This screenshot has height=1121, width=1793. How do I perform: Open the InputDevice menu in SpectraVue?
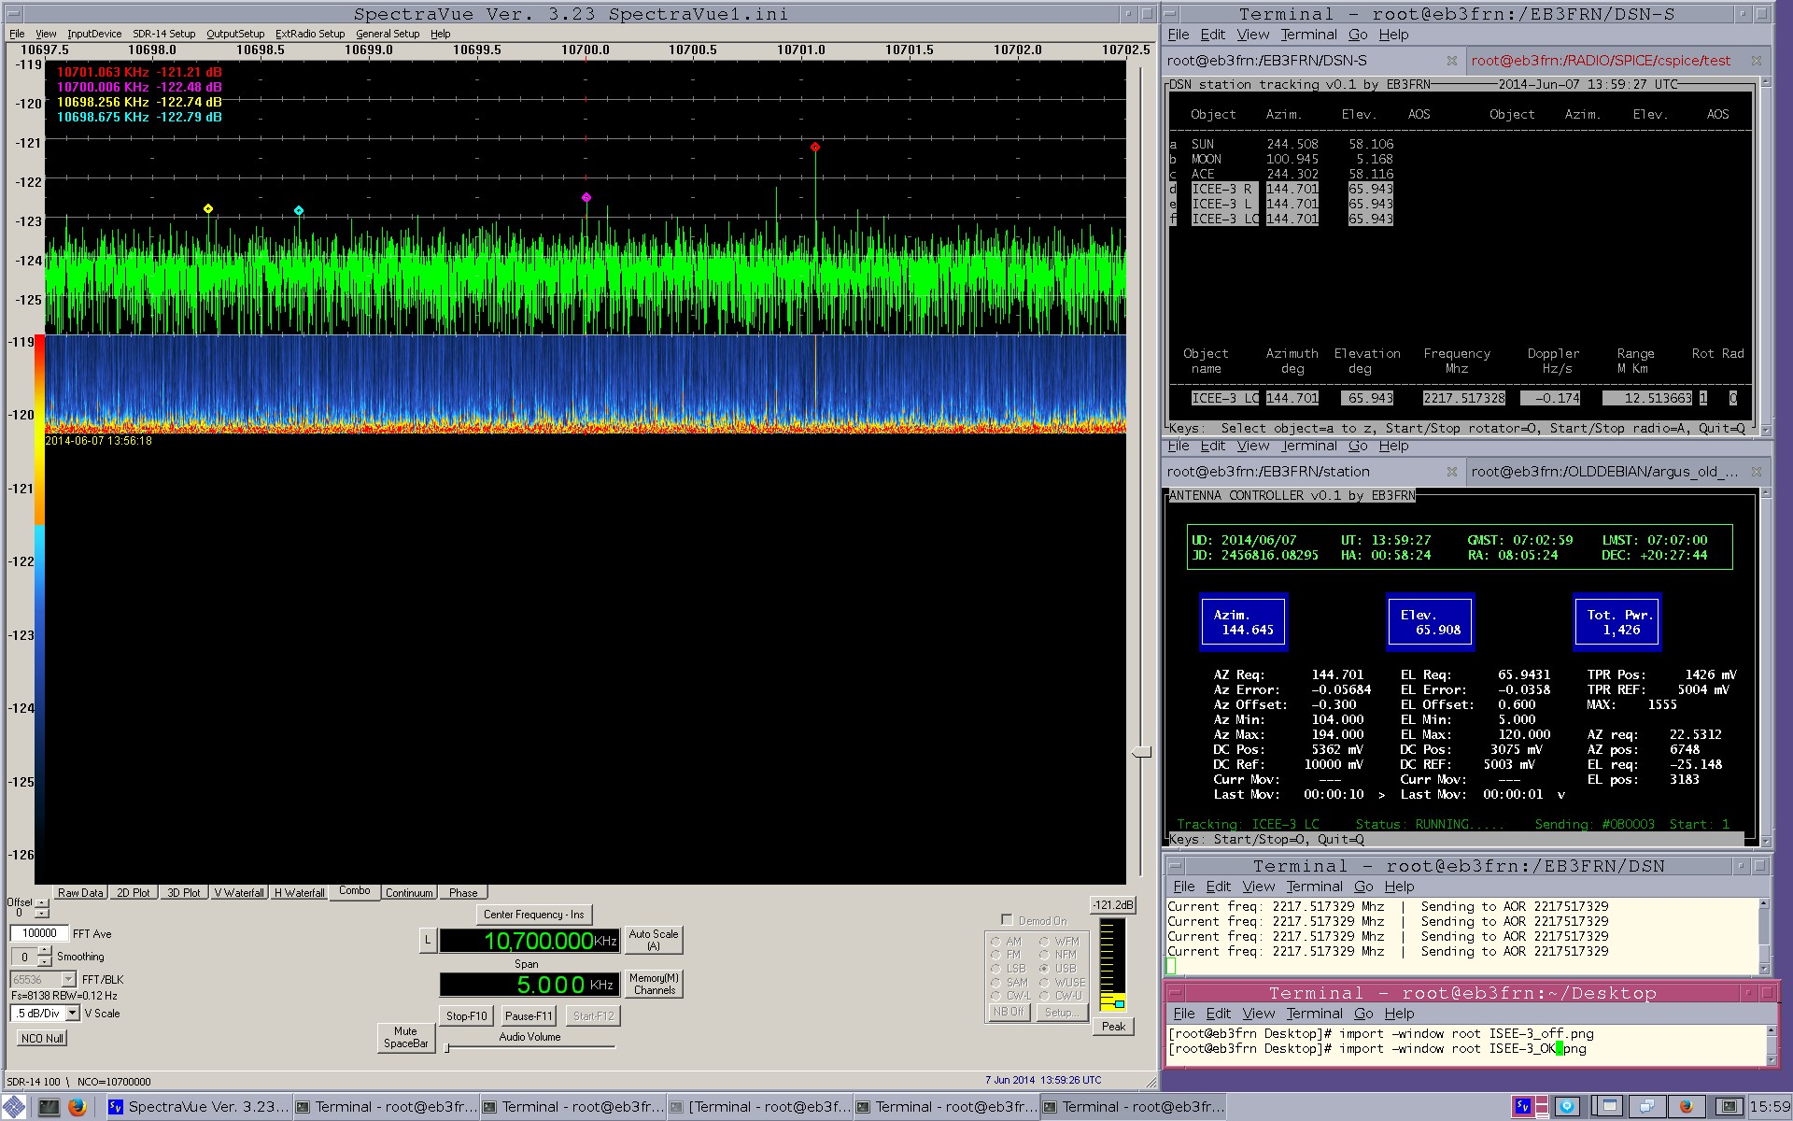click(x=94, y=34)
